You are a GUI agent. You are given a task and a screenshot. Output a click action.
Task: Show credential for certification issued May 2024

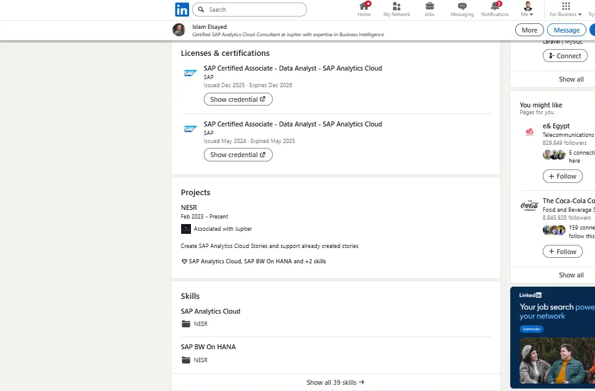tap(238, 155)
